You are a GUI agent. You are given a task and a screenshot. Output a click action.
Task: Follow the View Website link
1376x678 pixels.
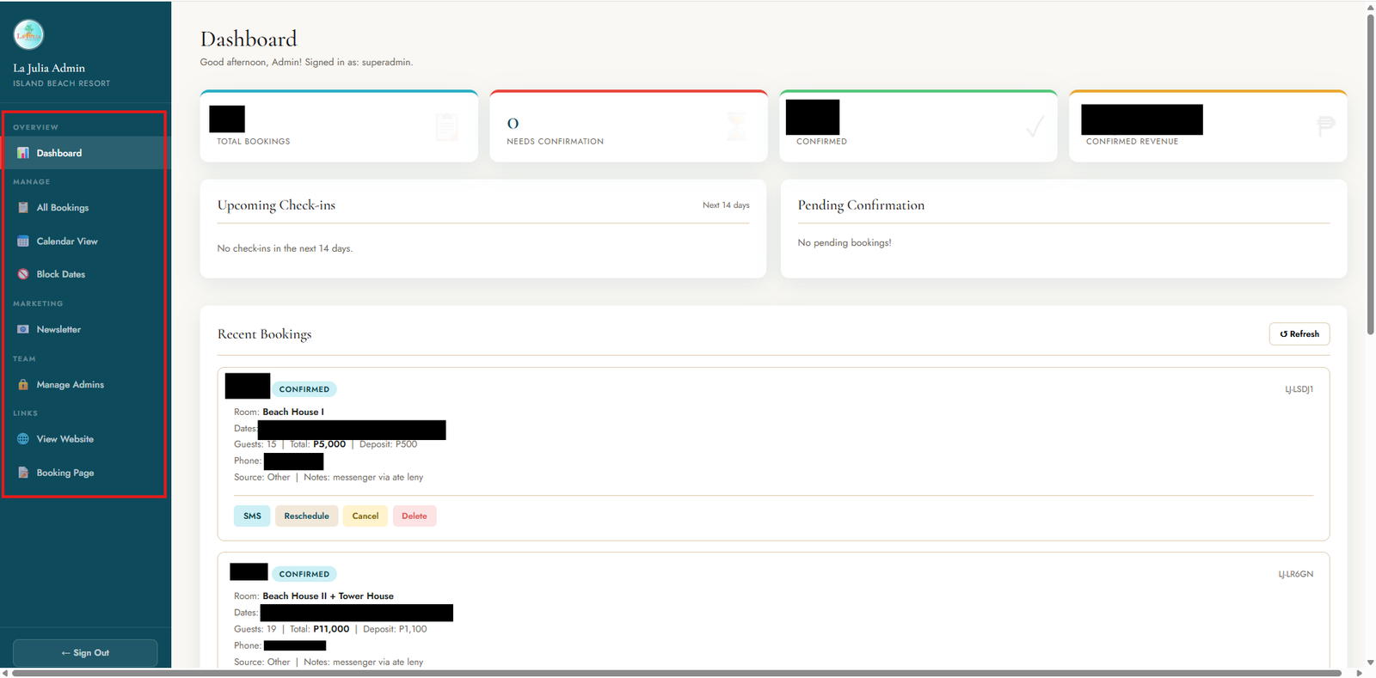point(85,439)
